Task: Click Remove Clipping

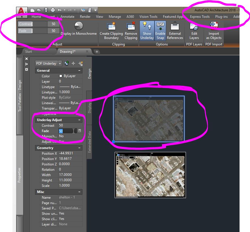Action: pyautogui.click(x=131, y=30)
